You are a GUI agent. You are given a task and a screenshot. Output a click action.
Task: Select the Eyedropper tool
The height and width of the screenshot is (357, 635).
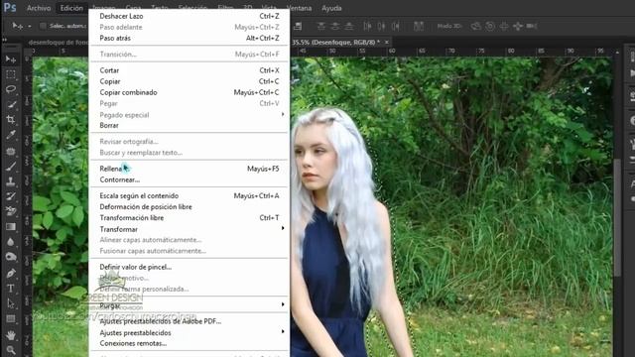pos(11,135)
